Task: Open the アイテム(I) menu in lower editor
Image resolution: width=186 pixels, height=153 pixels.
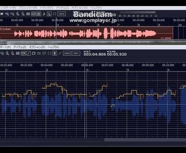Action: (x=20, y=47)
